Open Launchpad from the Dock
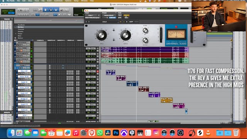 pos(19,133)
